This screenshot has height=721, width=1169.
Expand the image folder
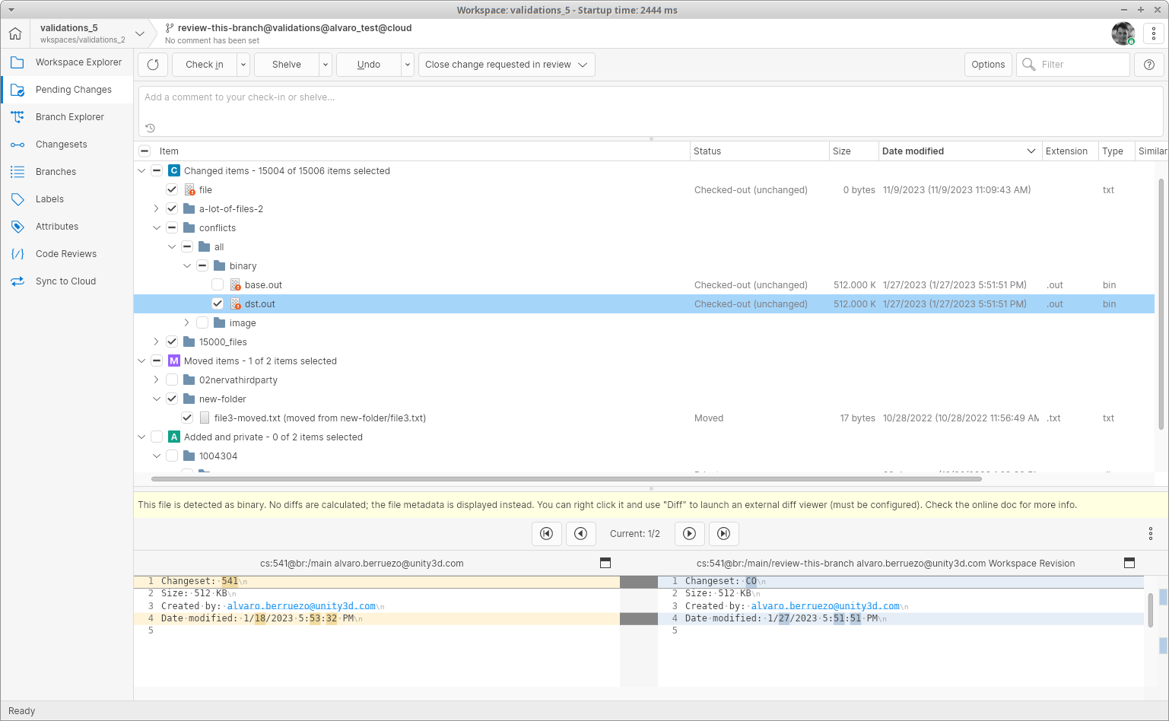[187, 322]
